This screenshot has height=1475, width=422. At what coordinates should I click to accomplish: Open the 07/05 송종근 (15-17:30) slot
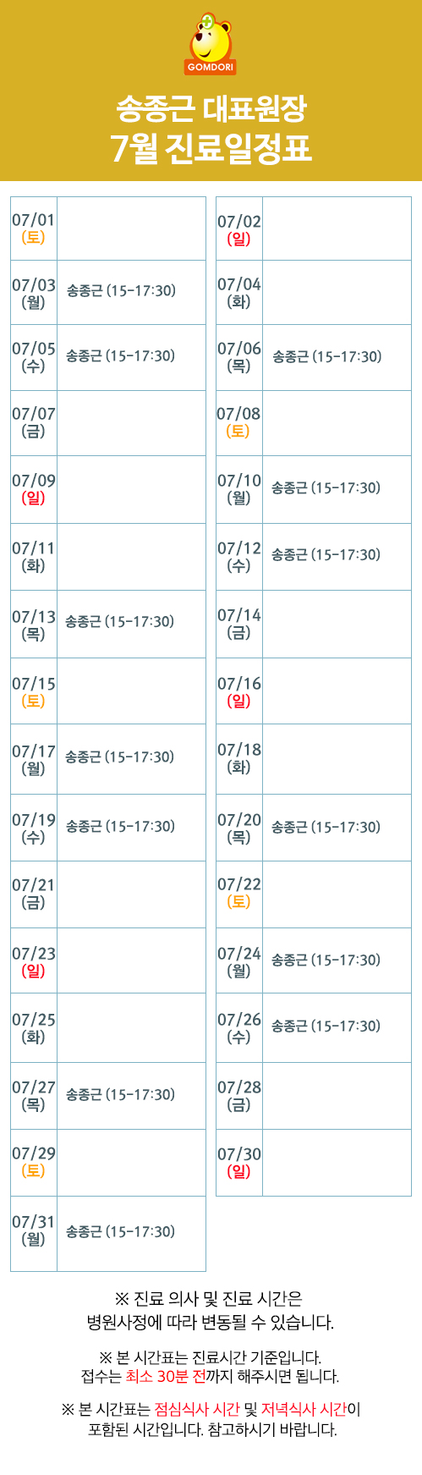[x=121, y=356]
